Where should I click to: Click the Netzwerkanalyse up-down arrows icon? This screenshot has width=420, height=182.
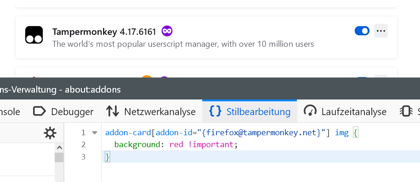coord(113,111)
